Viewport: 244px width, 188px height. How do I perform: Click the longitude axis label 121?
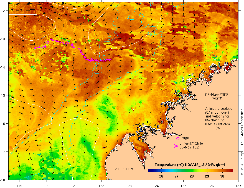[x=74, y=186]
